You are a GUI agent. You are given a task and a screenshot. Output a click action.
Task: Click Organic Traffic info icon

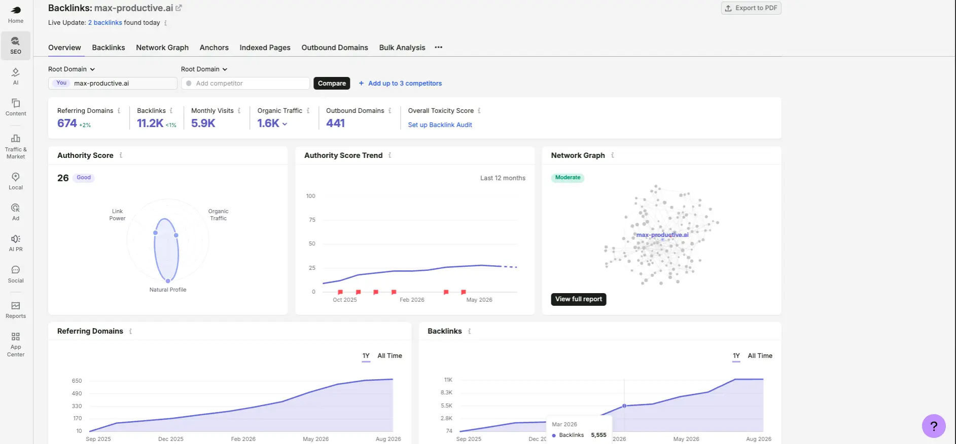coord(308,110)
